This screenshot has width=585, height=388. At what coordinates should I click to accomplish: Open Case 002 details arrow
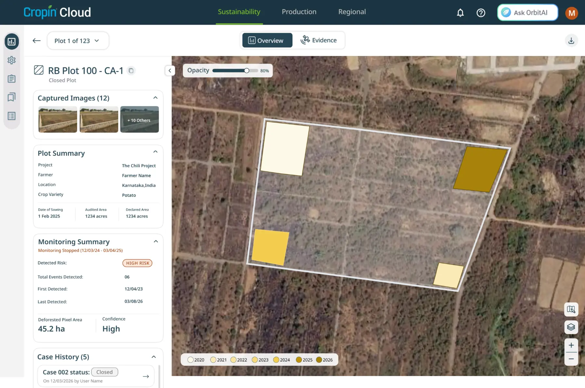point(146,376)
